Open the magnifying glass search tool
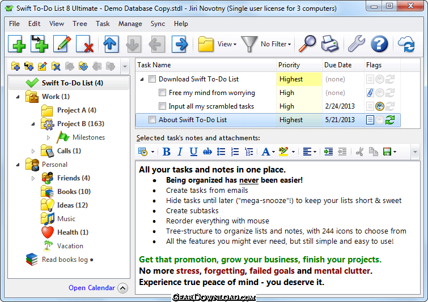This screenshot has height=302, width=428. [x=307, y=44]
